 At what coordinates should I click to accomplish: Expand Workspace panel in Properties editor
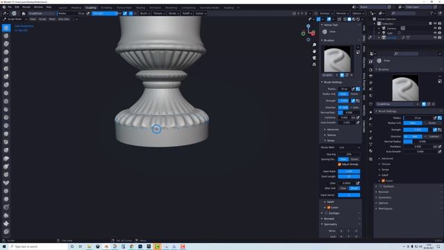click(385, 208)
